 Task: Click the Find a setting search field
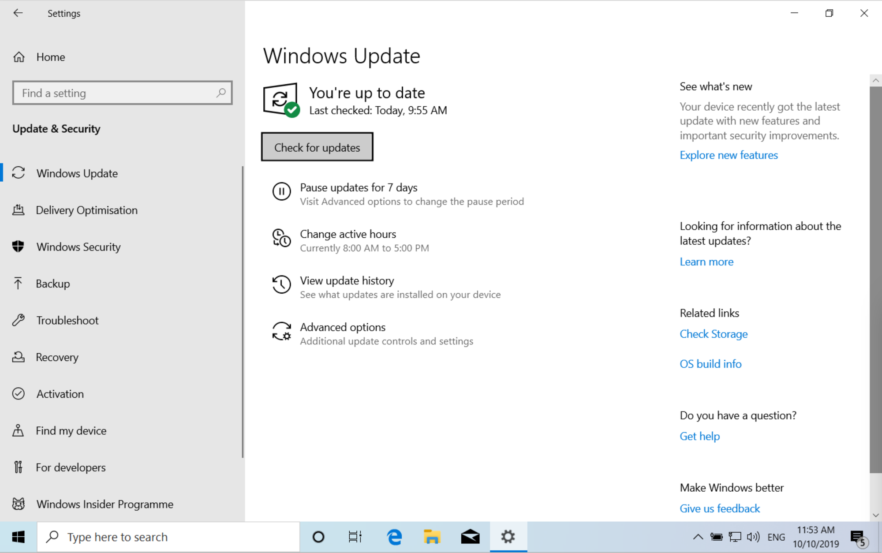(x=123, y=93)
